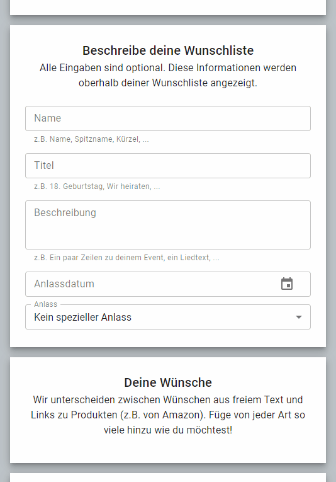Click 'oberhalb deiner Wunschliste angezeigt' text line

[x=168, y=83]
